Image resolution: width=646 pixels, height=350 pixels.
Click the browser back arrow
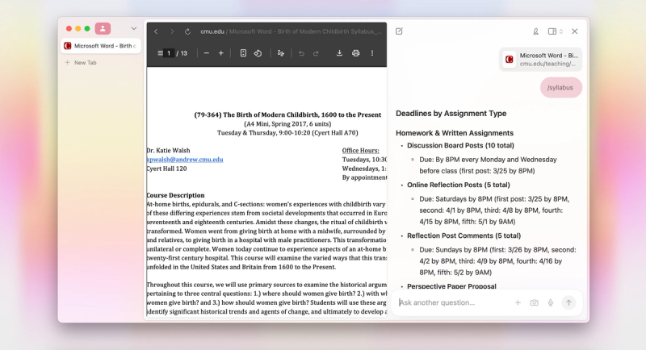click(156, 31)
